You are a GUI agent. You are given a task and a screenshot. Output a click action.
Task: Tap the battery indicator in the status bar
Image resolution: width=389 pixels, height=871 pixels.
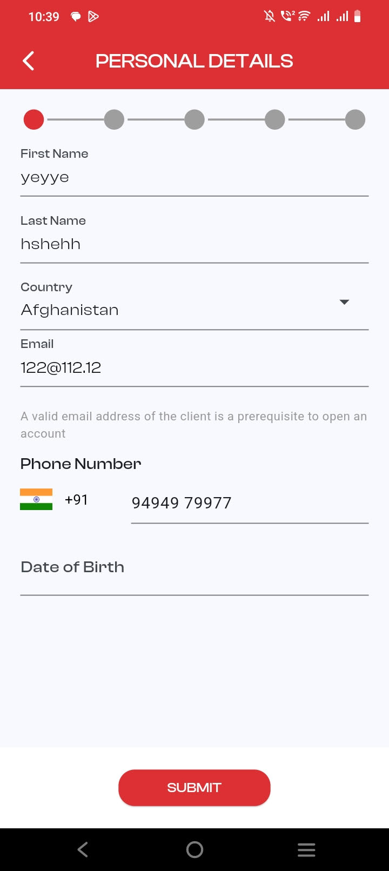tap(357, 17)
